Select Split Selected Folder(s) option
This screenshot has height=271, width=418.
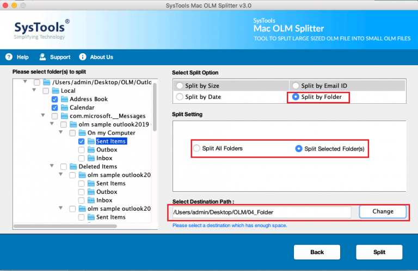tap(299, 149)
